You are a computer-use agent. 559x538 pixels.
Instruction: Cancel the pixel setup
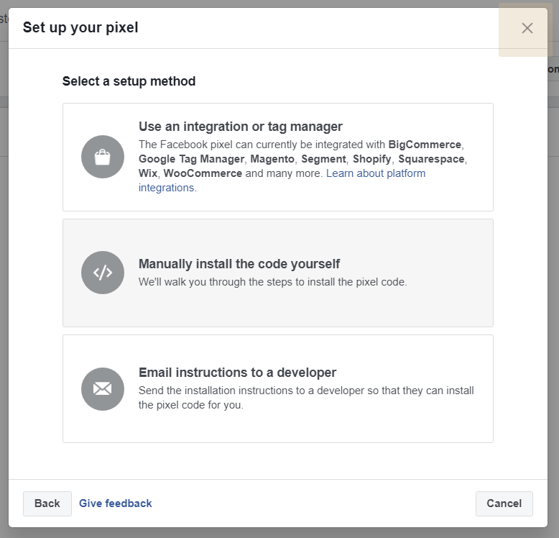coord(504,503)
